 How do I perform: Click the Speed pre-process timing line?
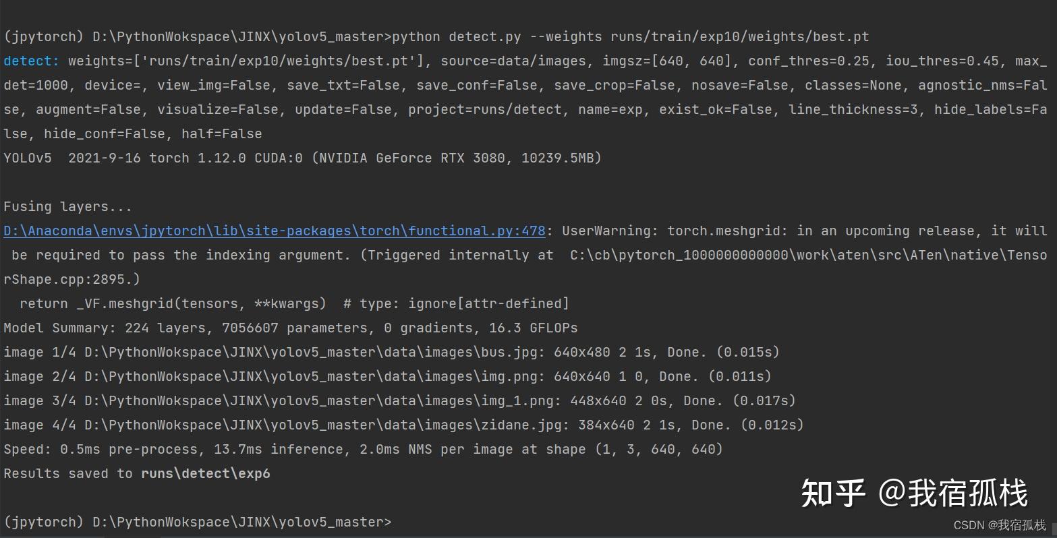pyautogui.click(x=363, y=450)
